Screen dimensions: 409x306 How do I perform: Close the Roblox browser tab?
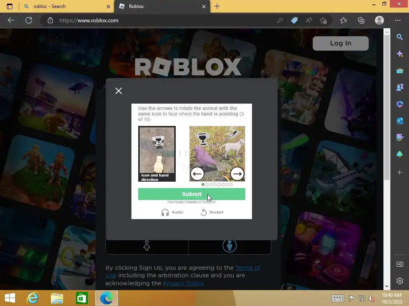click(204, 6)
